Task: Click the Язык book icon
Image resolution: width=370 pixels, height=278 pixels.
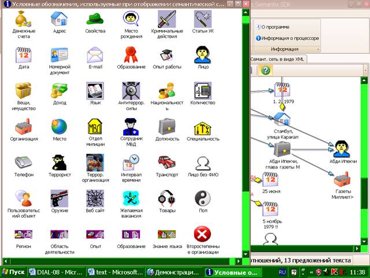Action: pos(95,90)
